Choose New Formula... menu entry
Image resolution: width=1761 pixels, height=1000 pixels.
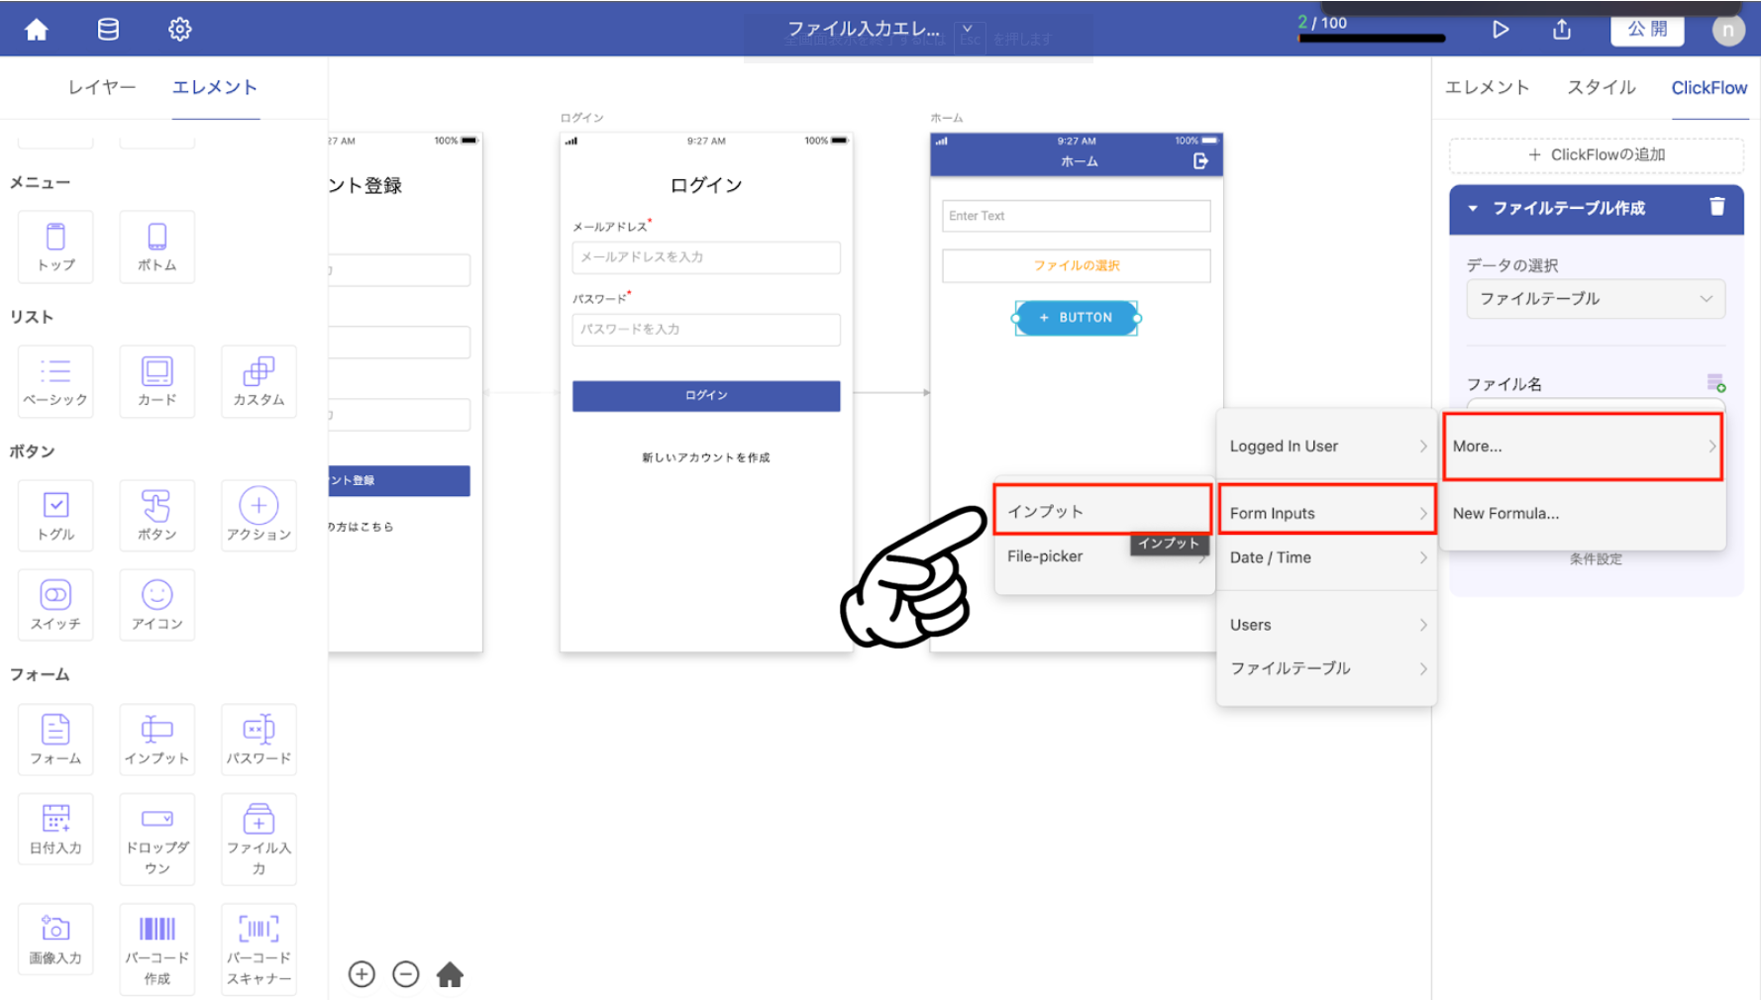pyautogui.click(x=1583, y=513)
